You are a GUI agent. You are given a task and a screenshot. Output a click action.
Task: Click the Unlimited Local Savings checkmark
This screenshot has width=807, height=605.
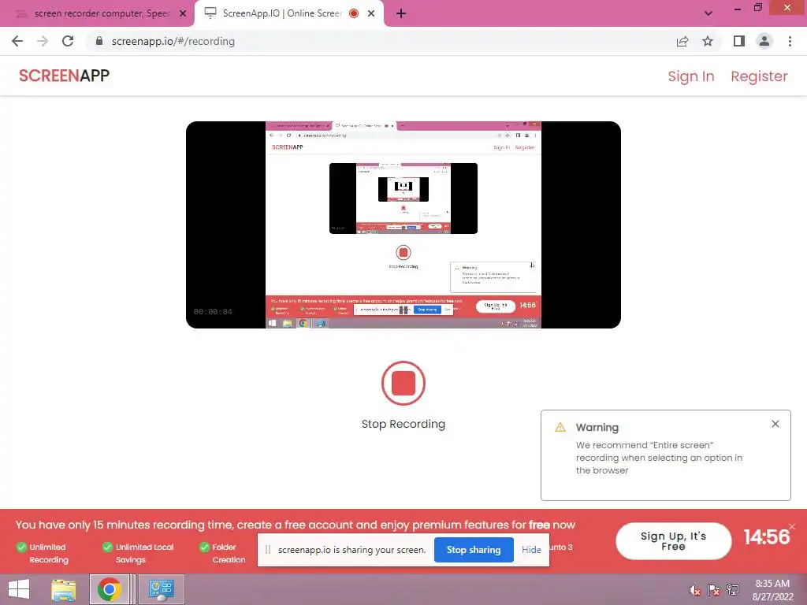pos(107,547)
